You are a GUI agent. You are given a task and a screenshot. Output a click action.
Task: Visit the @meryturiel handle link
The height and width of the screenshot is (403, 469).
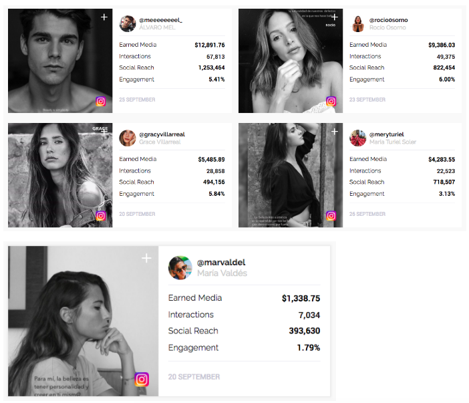(x=387, y=134)
